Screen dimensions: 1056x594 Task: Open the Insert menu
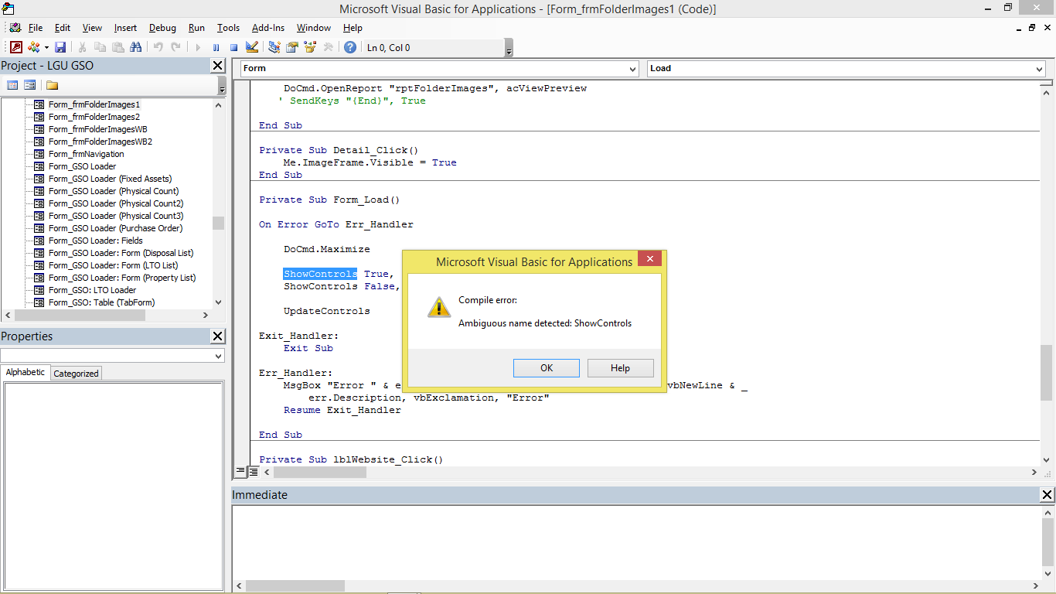point(125,28)
